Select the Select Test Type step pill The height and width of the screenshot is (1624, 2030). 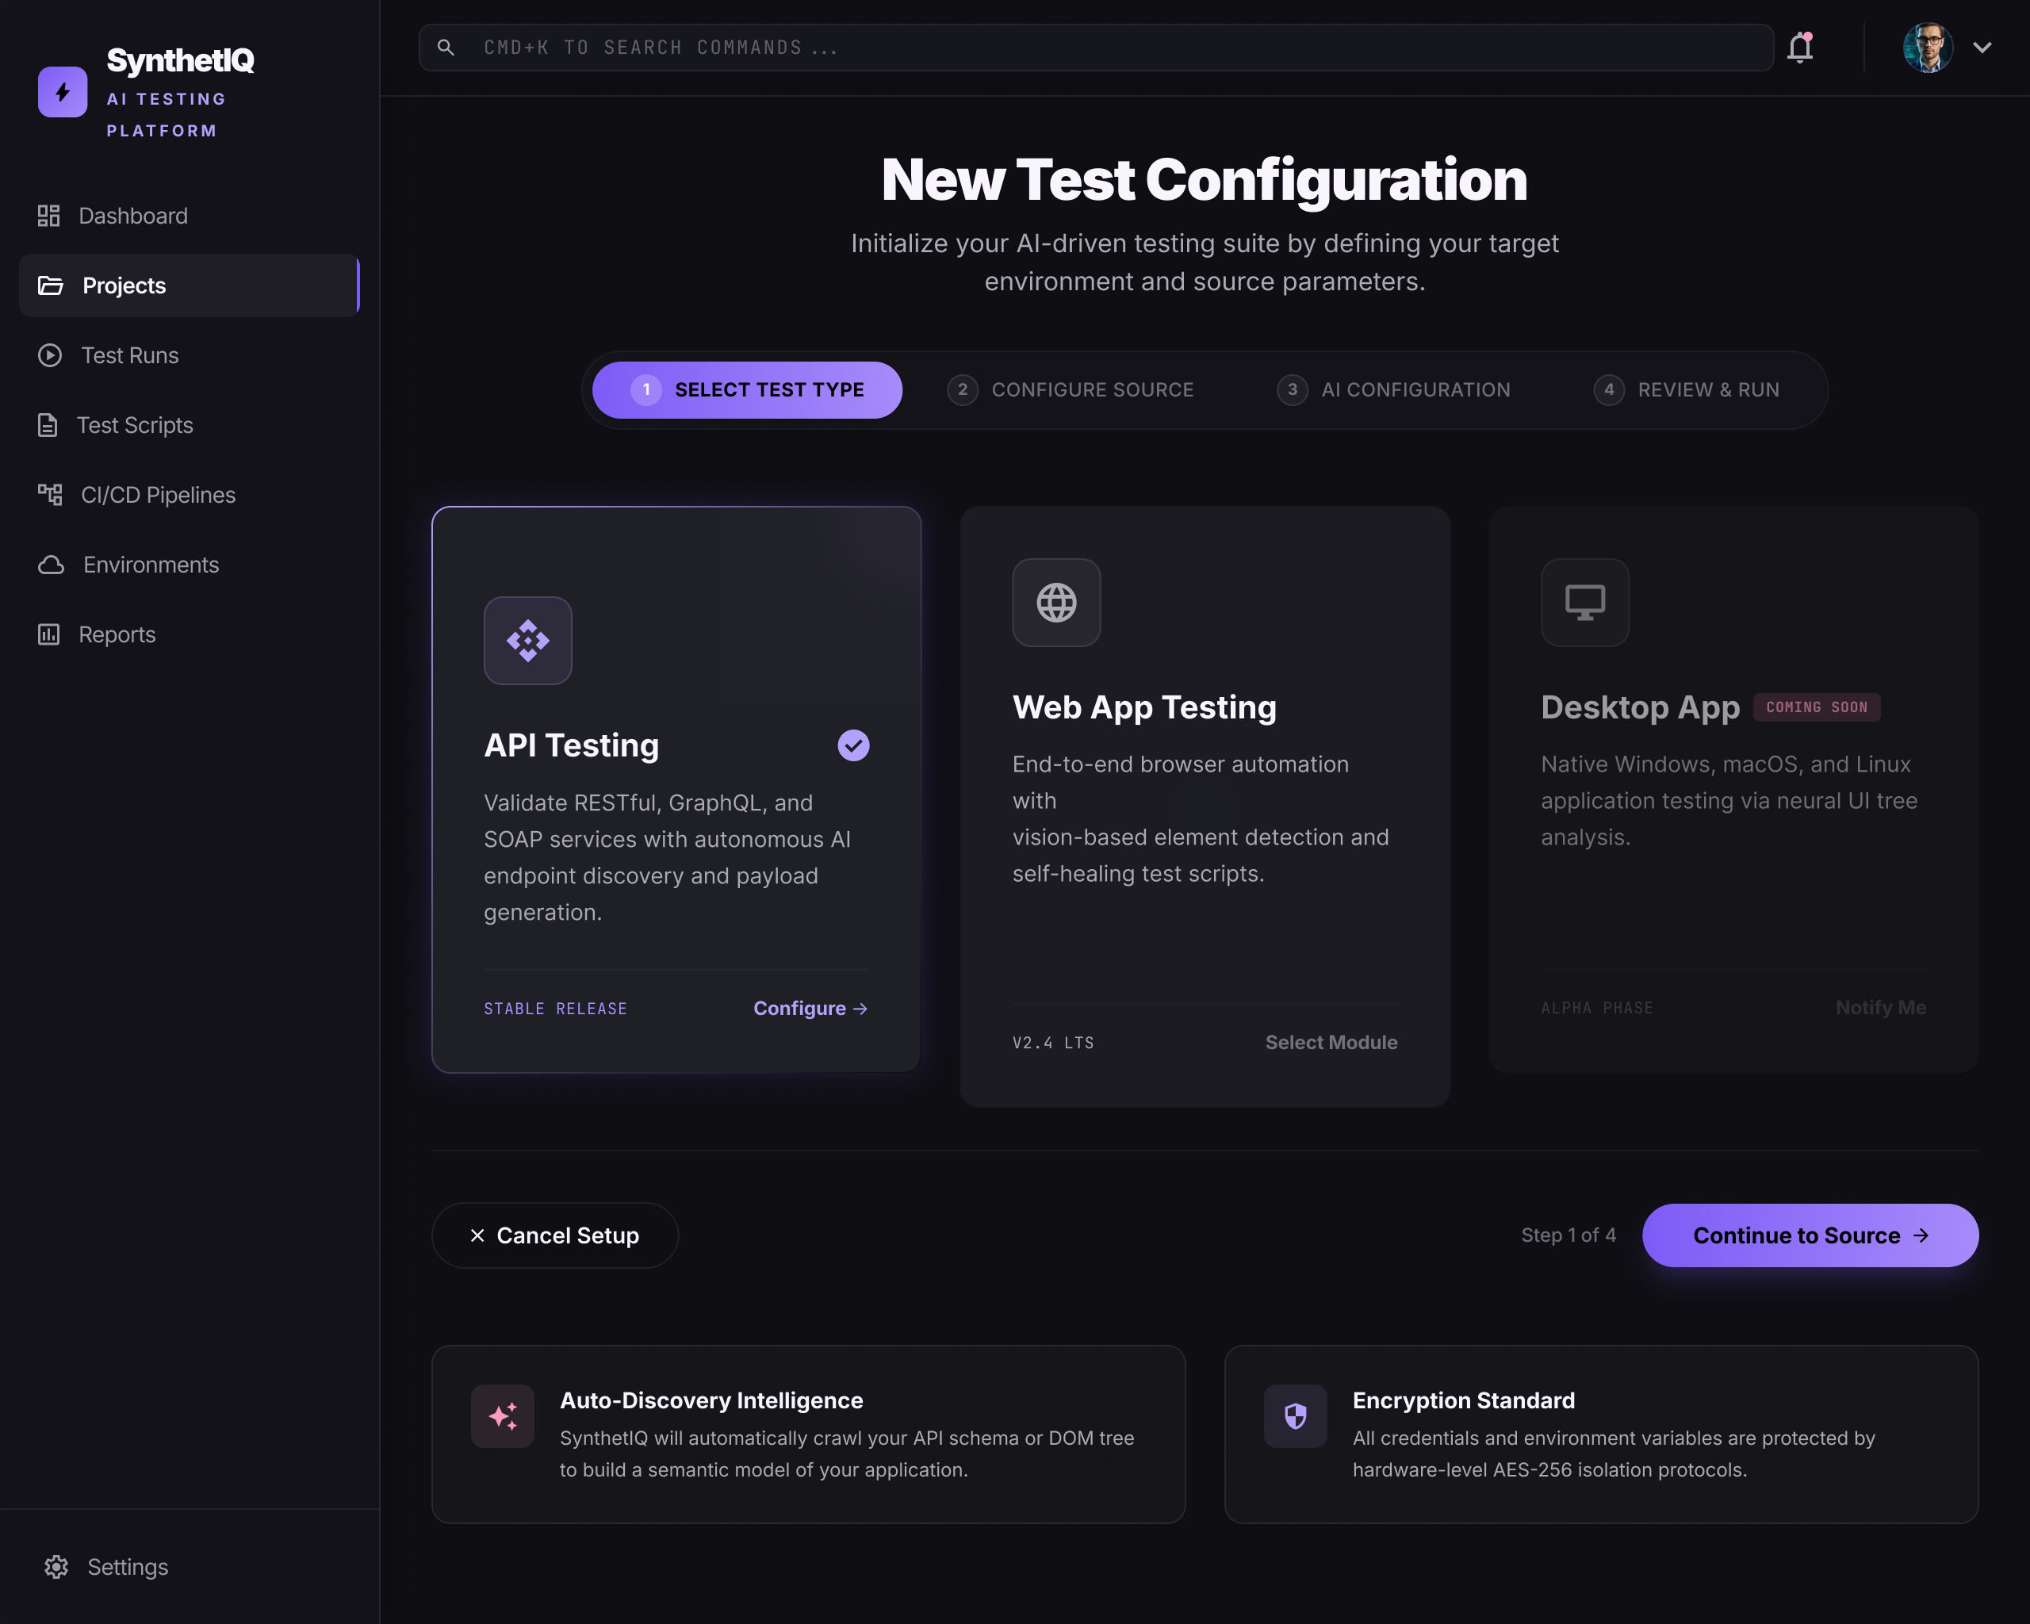(745, 389)
